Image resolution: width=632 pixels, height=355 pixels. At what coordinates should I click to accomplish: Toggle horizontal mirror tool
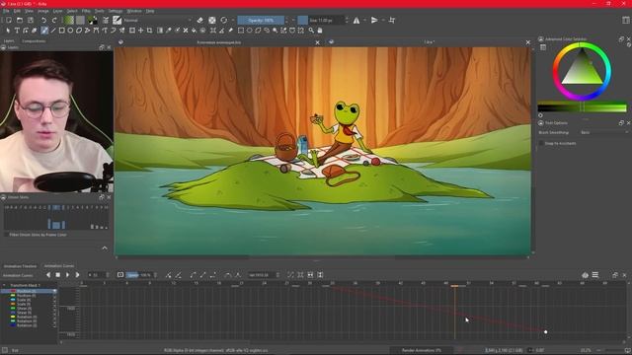356,20
